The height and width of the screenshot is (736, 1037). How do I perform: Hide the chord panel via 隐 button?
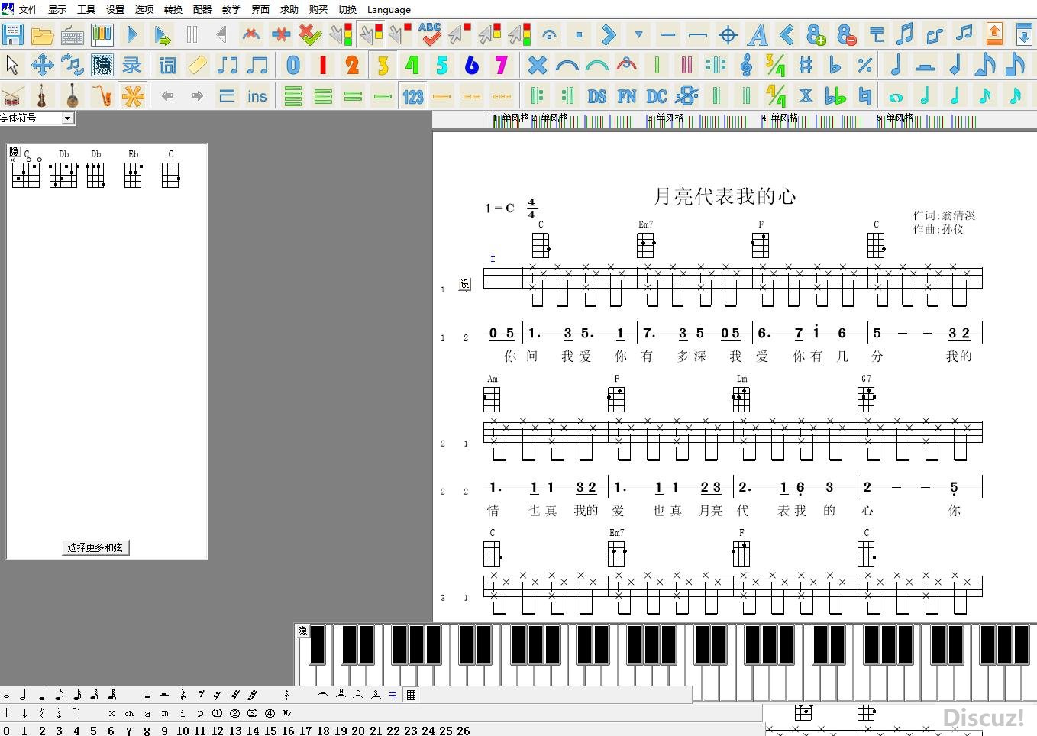tap(15, 152)
